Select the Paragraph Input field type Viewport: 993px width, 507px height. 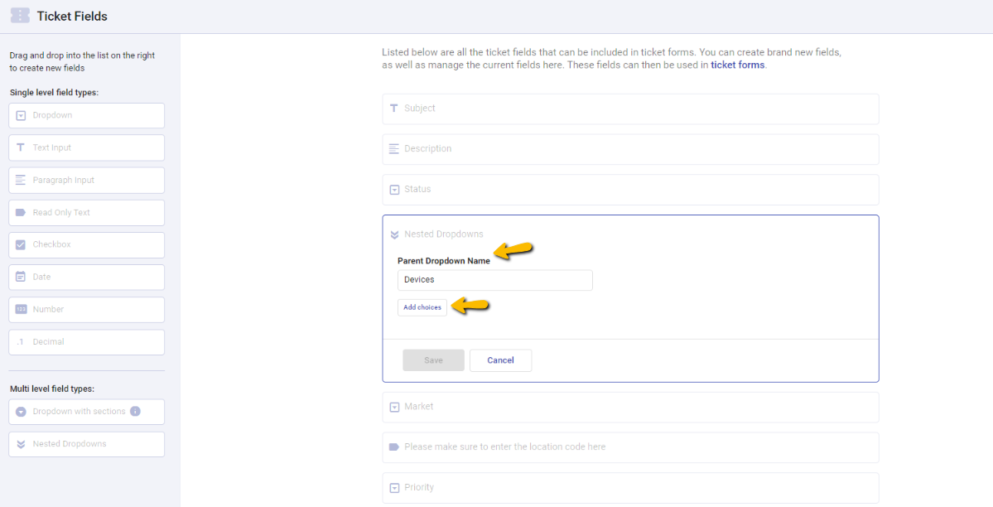[87, 180]
